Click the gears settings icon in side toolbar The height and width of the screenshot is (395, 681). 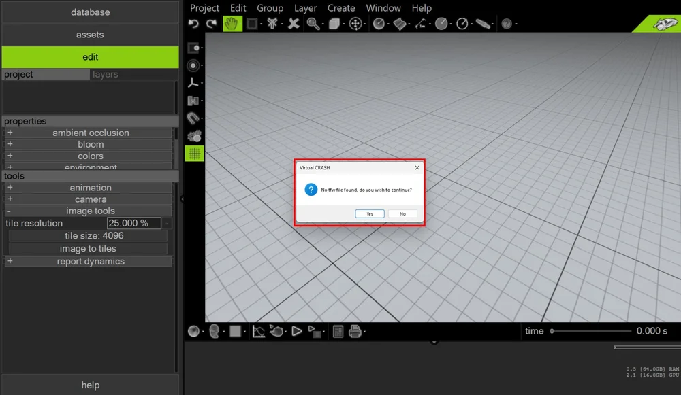coord(194,136)
